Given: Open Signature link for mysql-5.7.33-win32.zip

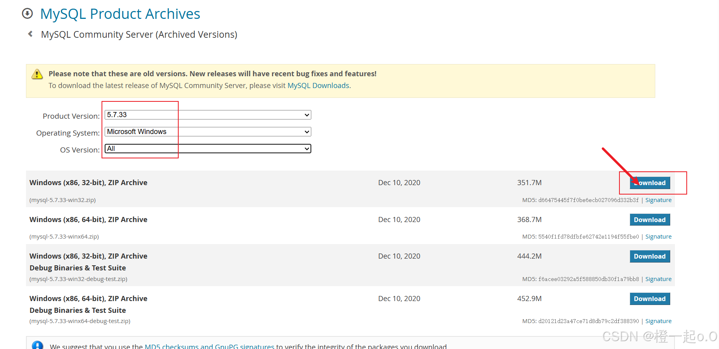Looking at the screenshot, I should (658, 200).
